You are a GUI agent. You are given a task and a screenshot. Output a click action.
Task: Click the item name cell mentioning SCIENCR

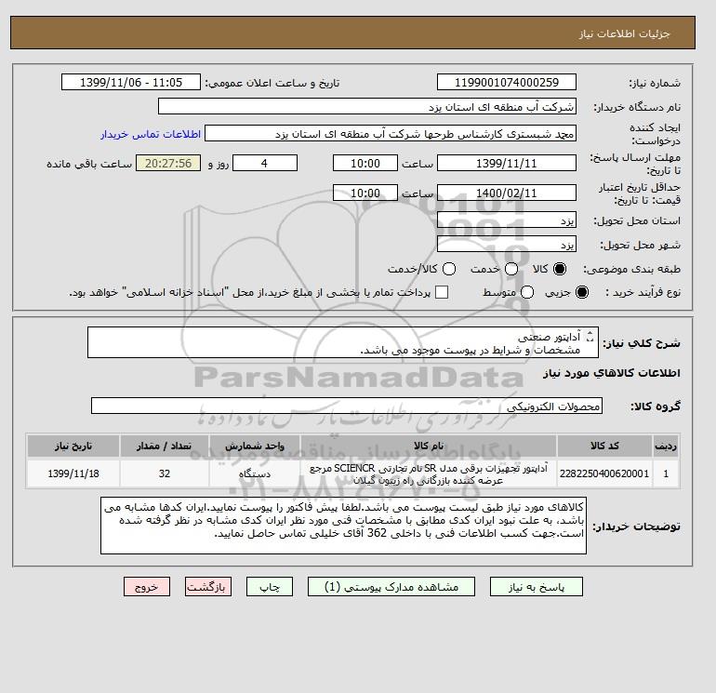pos(429,473)
